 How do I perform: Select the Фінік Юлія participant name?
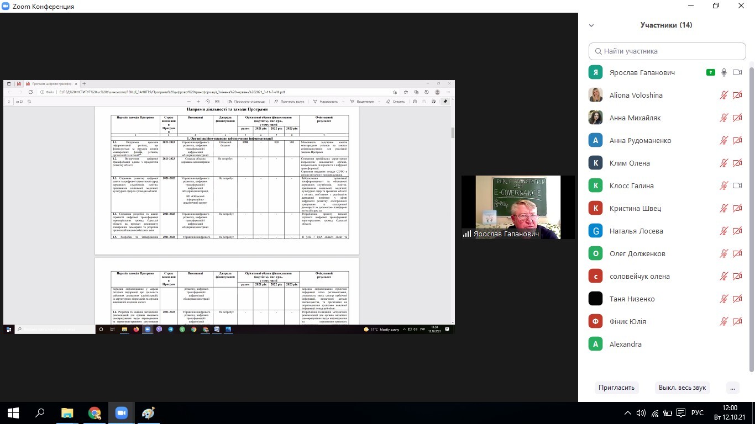(627, 321)
